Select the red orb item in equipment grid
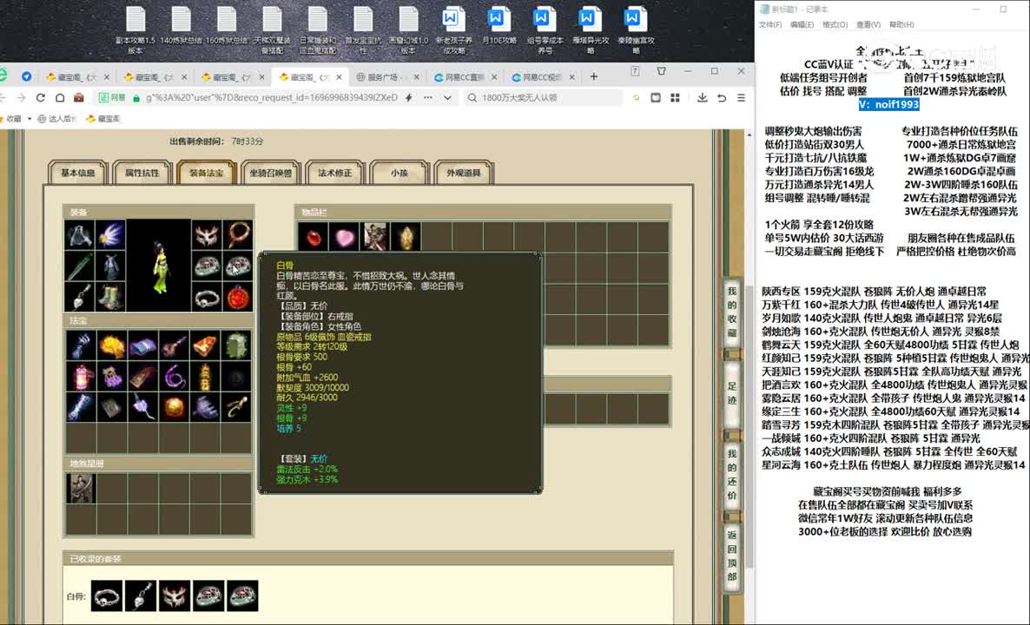1030x625 pixels. pos(237,298)
